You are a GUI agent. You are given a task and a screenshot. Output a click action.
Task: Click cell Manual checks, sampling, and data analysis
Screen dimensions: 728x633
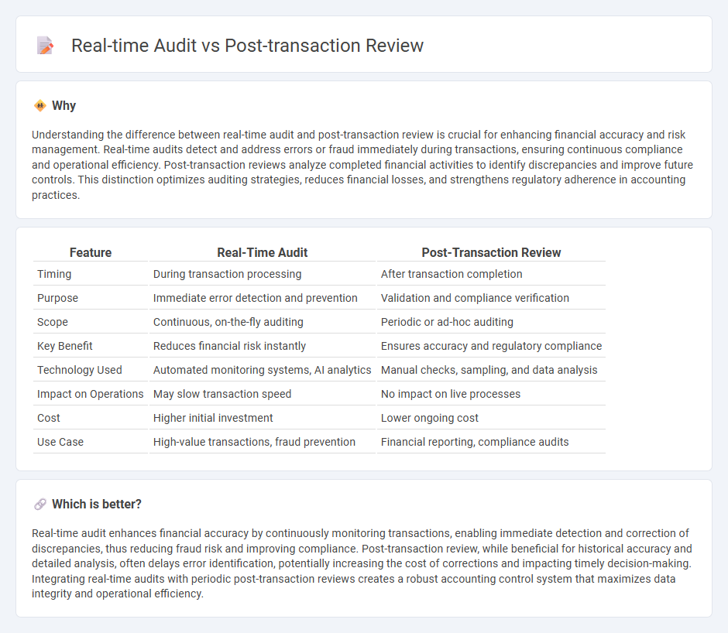pos(491,370)
